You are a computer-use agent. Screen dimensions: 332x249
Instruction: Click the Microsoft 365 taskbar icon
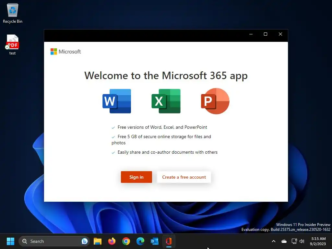(x=169, y=241)
